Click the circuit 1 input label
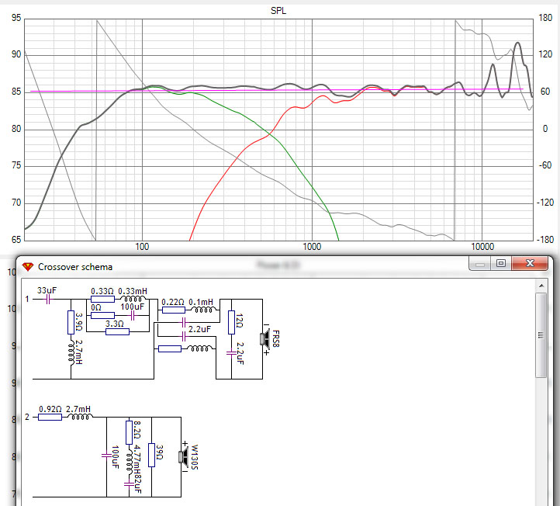This screenshot has height=506, width=560. [27, 299]
